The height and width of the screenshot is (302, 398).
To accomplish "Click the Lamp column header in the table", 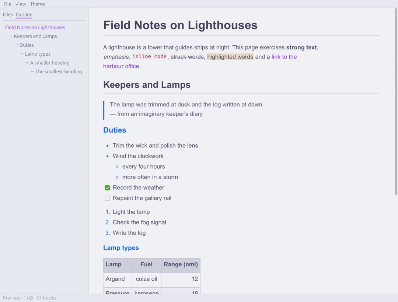I will click(x=118, y=266).
